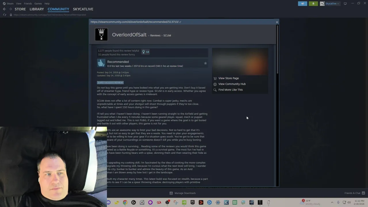Image resolution: width=368 pixels, height=207 pixels.
Task: Toggle the star favorite icon on review
Action: pyautogui.click(x=205, y=63)
